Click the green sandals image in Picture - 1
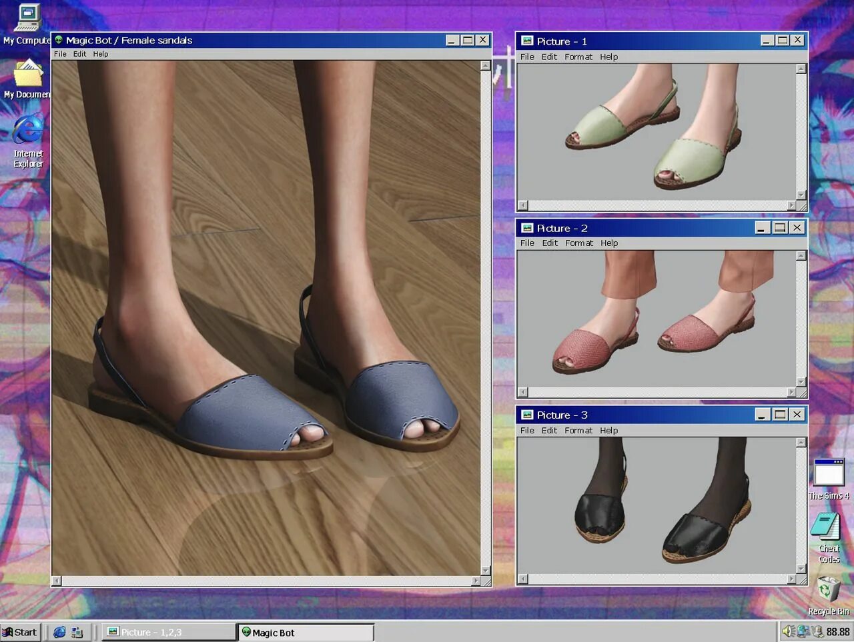The height and width of the screenshot is (642, 854). [657, 131]
